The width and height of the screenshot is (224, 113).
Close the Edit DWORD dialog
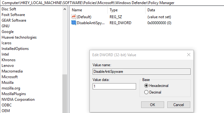(x=189, y=55)
